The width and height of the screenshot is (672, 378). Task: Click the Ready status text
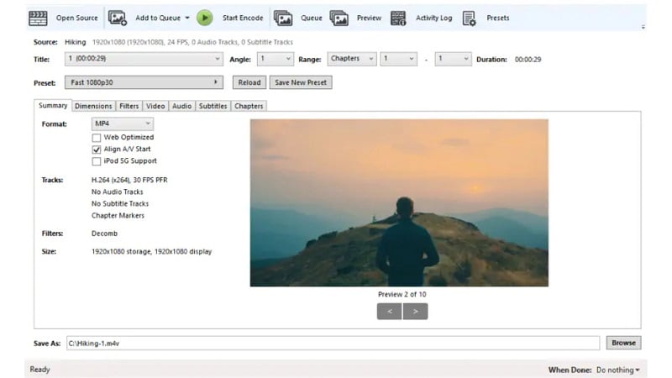pyautogui.click(x=39, y=370)
